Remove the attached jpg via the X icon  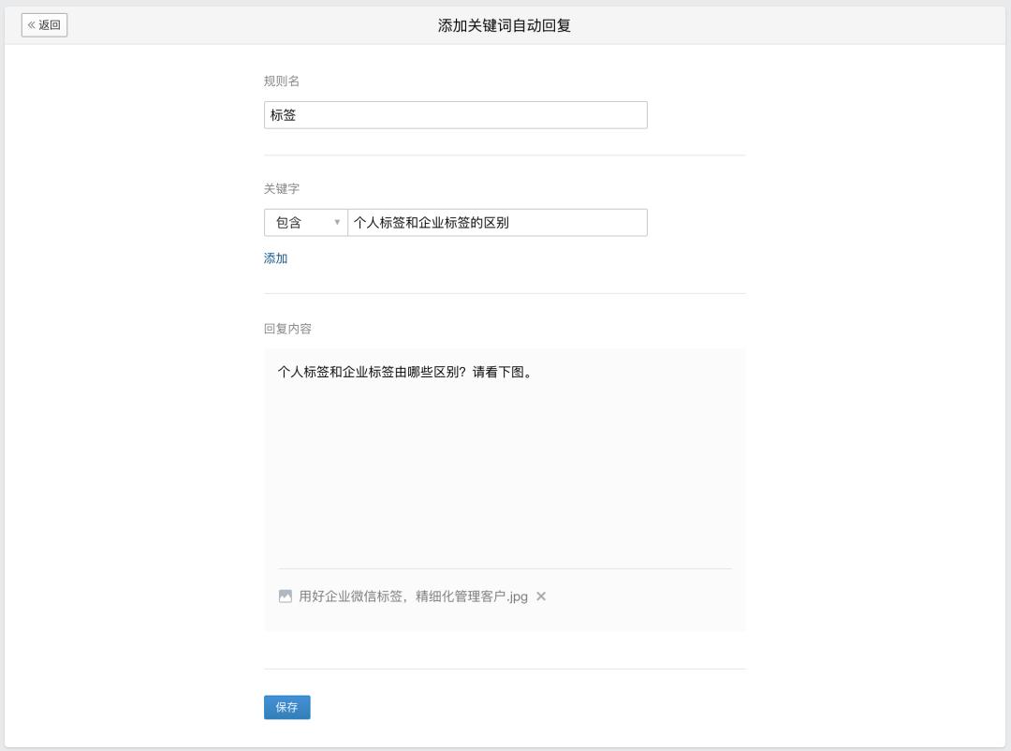pos(540,596)
